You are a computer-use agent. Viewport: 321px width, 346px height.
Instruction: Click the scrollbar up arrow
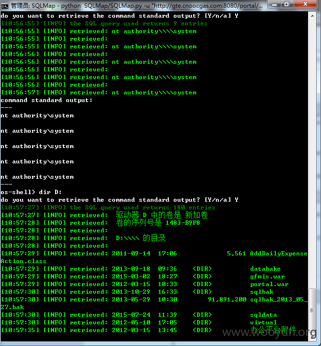pyautogui.click(x=312, y=16)
